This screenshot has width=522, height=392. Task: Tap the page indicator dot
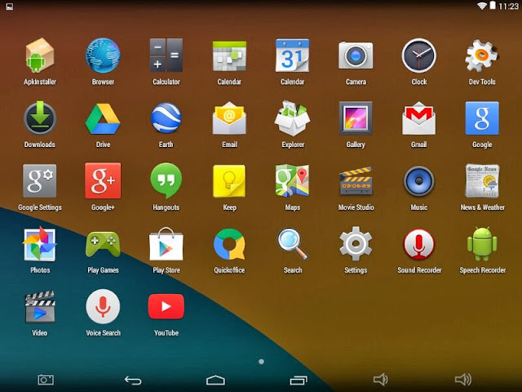click(x=261, y=362)
